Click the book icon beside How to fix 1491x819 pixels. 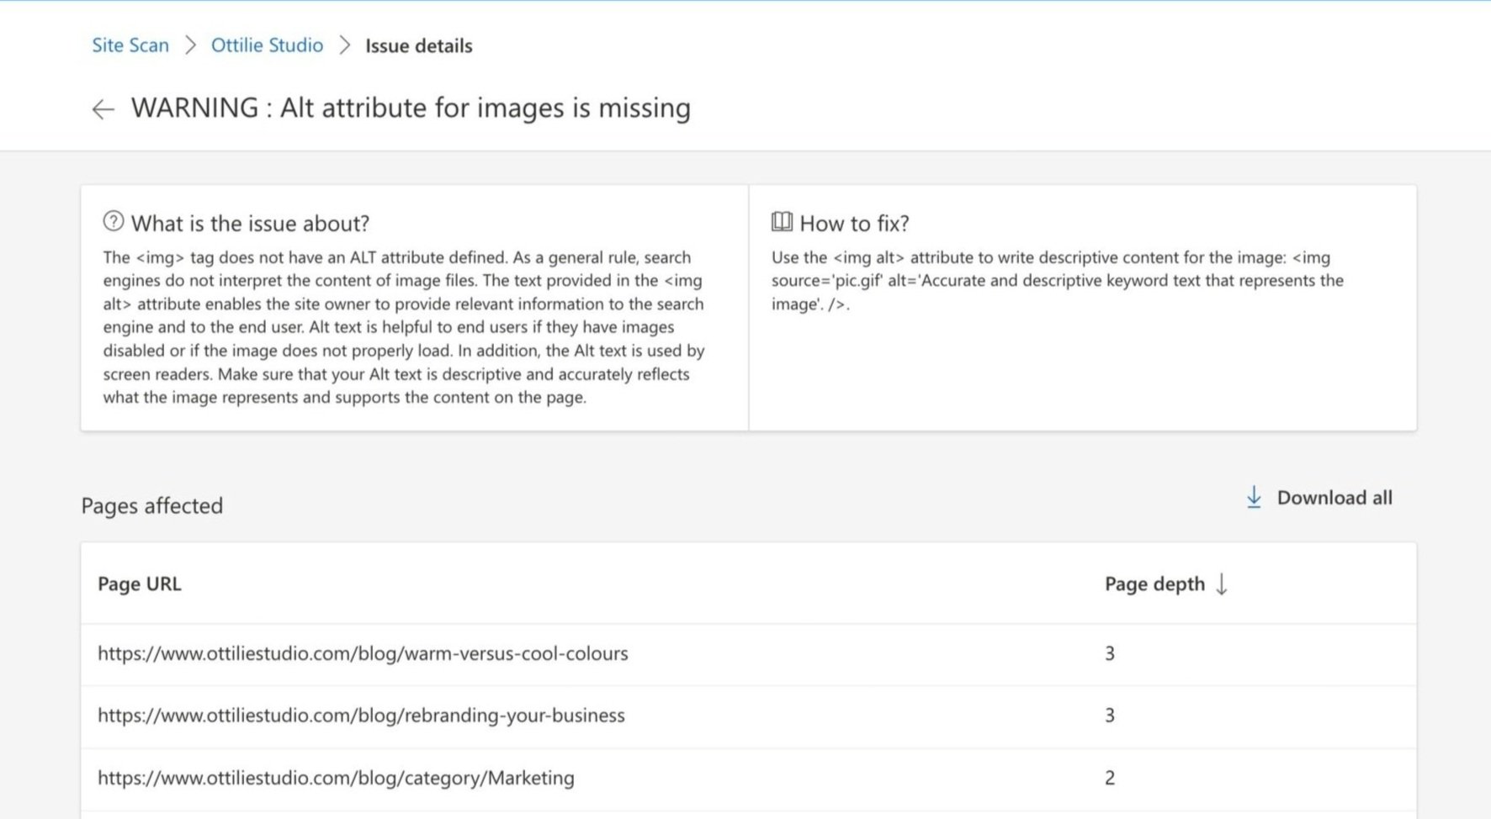pyautogui.click(x=779, y=221)
